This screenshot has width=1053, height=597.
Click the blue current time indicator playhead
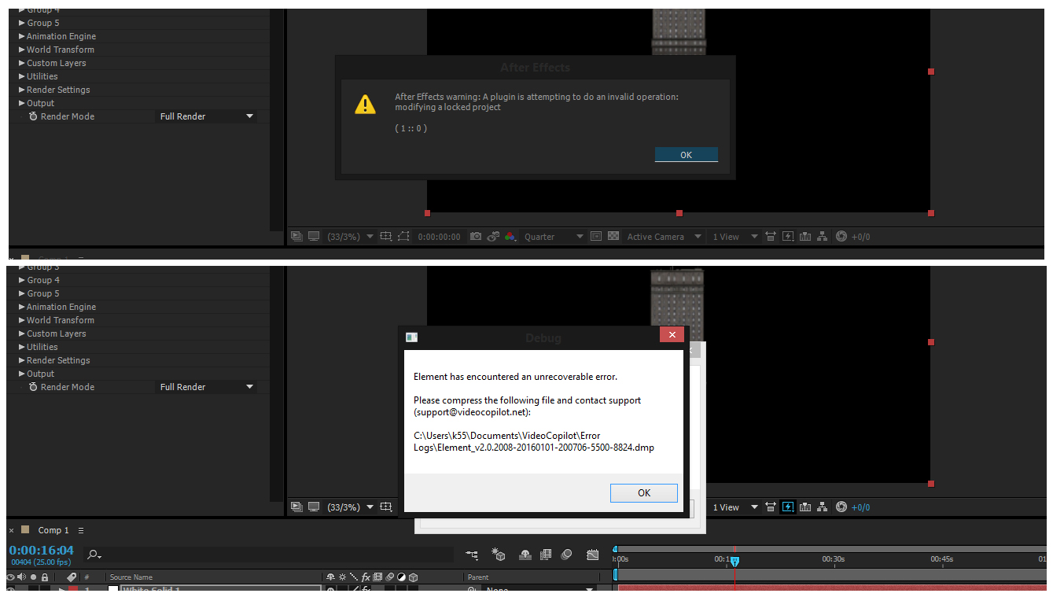click(x=735, y=561)
